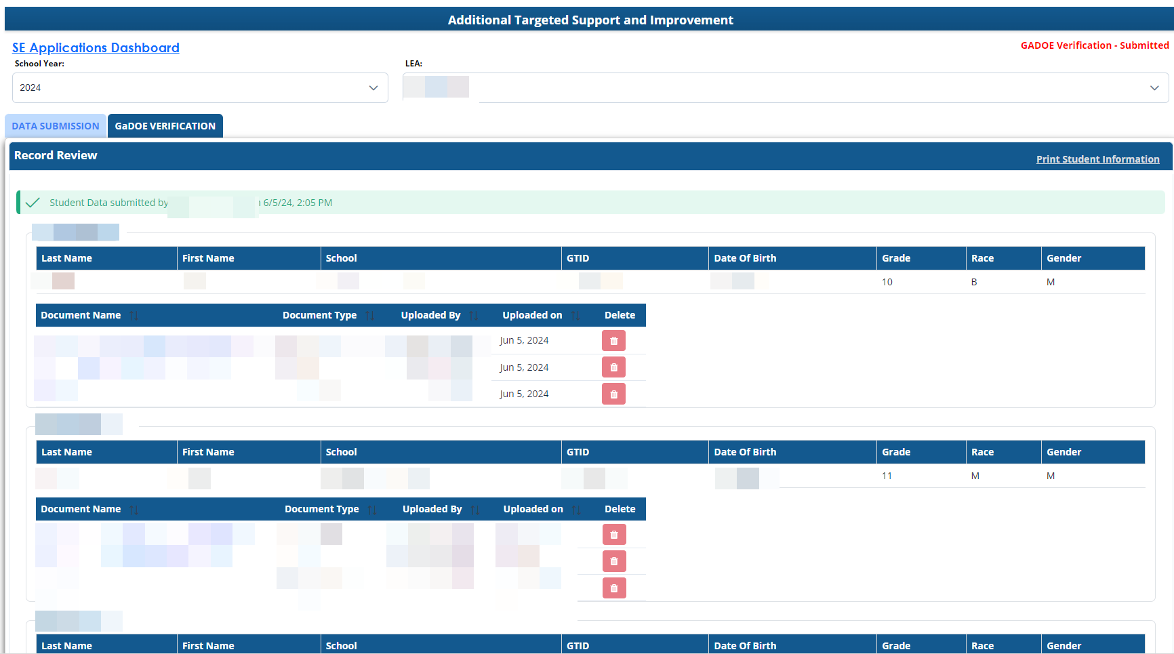
Task: Sort second table by Uploaded on
Action: [x=576, y=510]
